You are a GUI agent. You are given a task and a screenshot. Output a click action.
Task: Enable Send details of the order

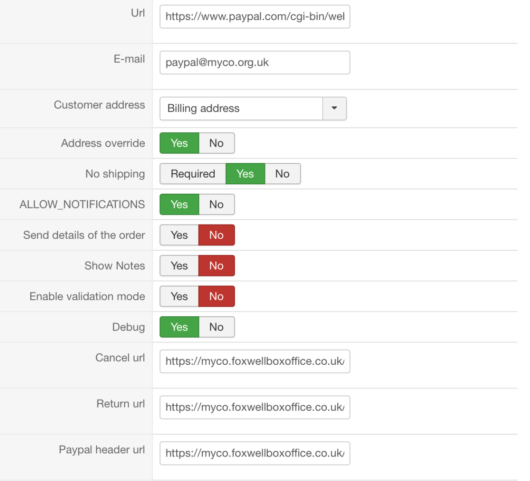[179, 235]
